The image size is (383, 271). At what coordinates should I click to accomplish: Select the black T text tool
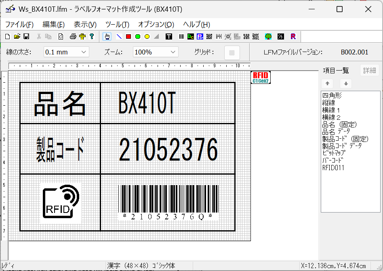tap(169, 37)
